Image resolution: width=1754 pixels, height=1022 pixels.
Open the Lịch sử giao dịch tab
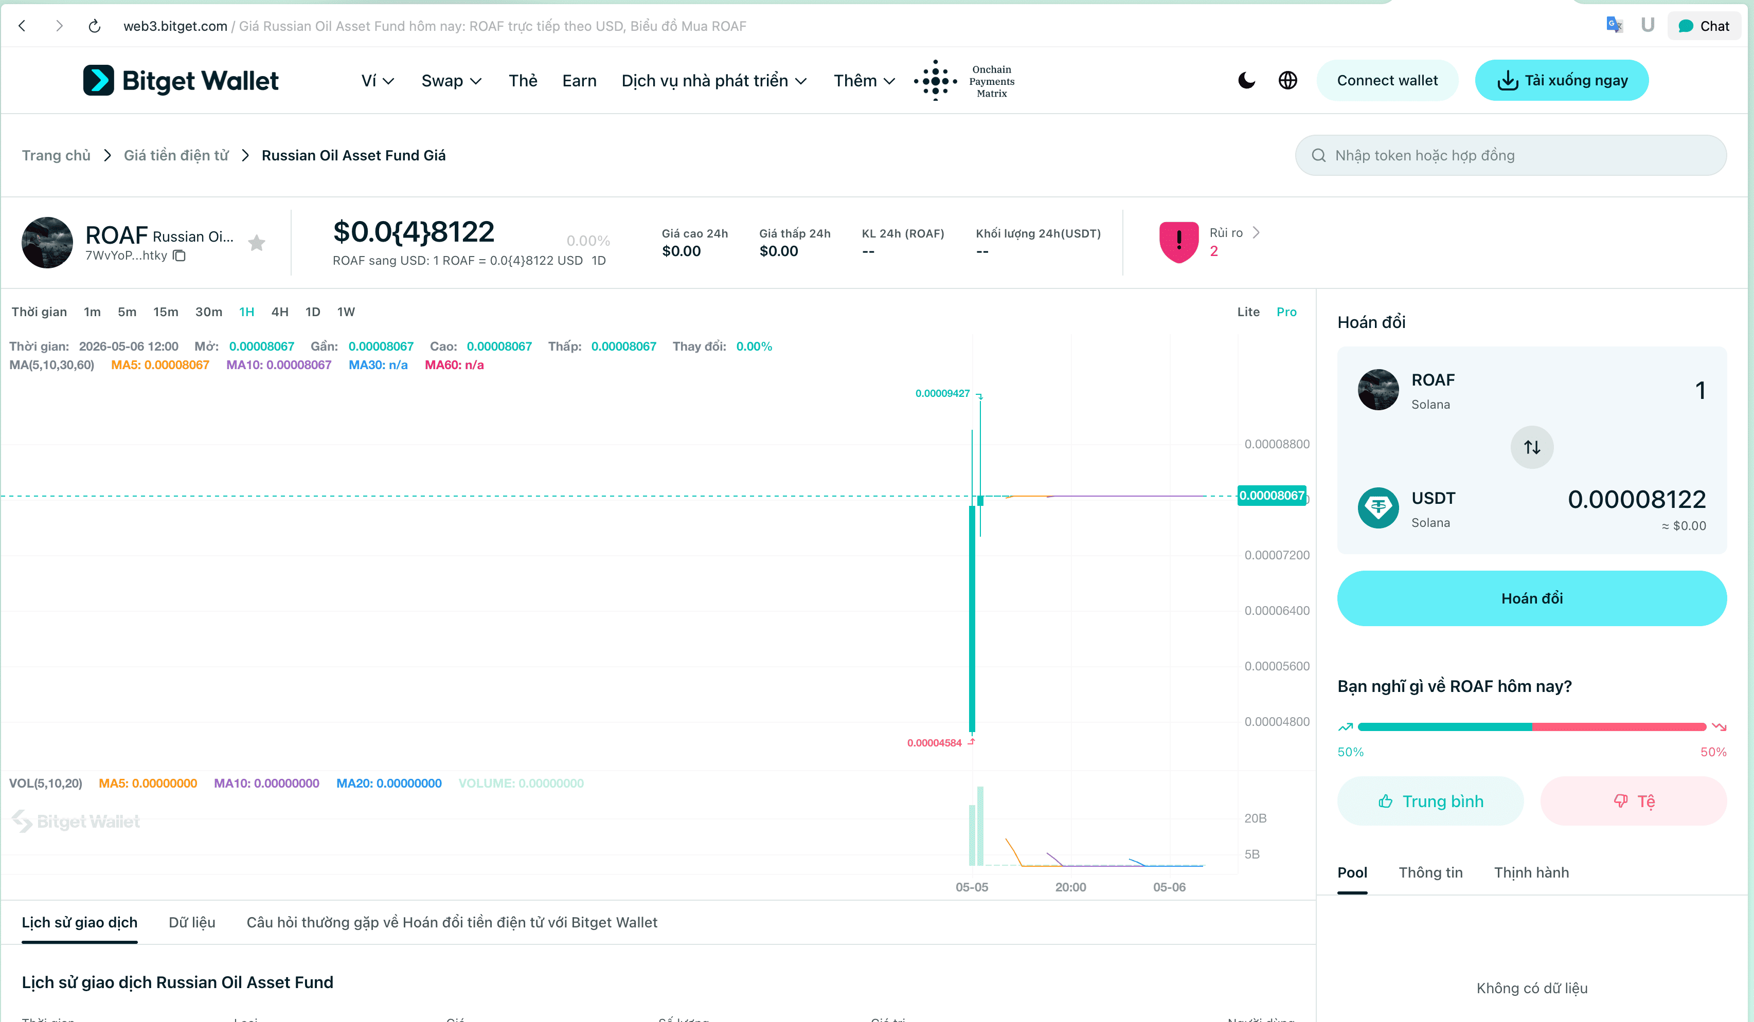pyautogui.click(x=79, y=922)
